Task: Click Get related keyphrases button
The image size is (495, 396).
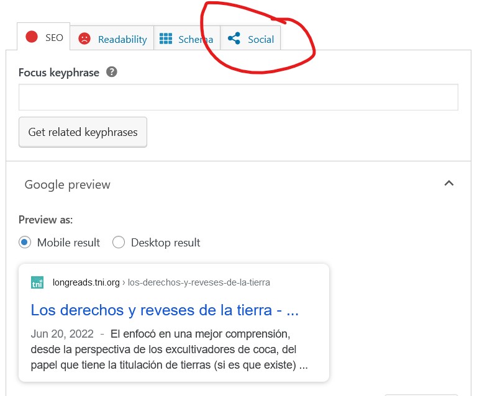Action: click(83, 132)
